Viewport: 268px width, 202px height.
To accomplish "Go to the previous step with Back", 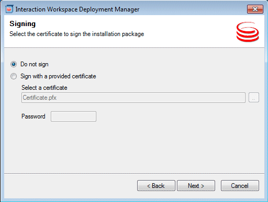I will coord(156,186).
